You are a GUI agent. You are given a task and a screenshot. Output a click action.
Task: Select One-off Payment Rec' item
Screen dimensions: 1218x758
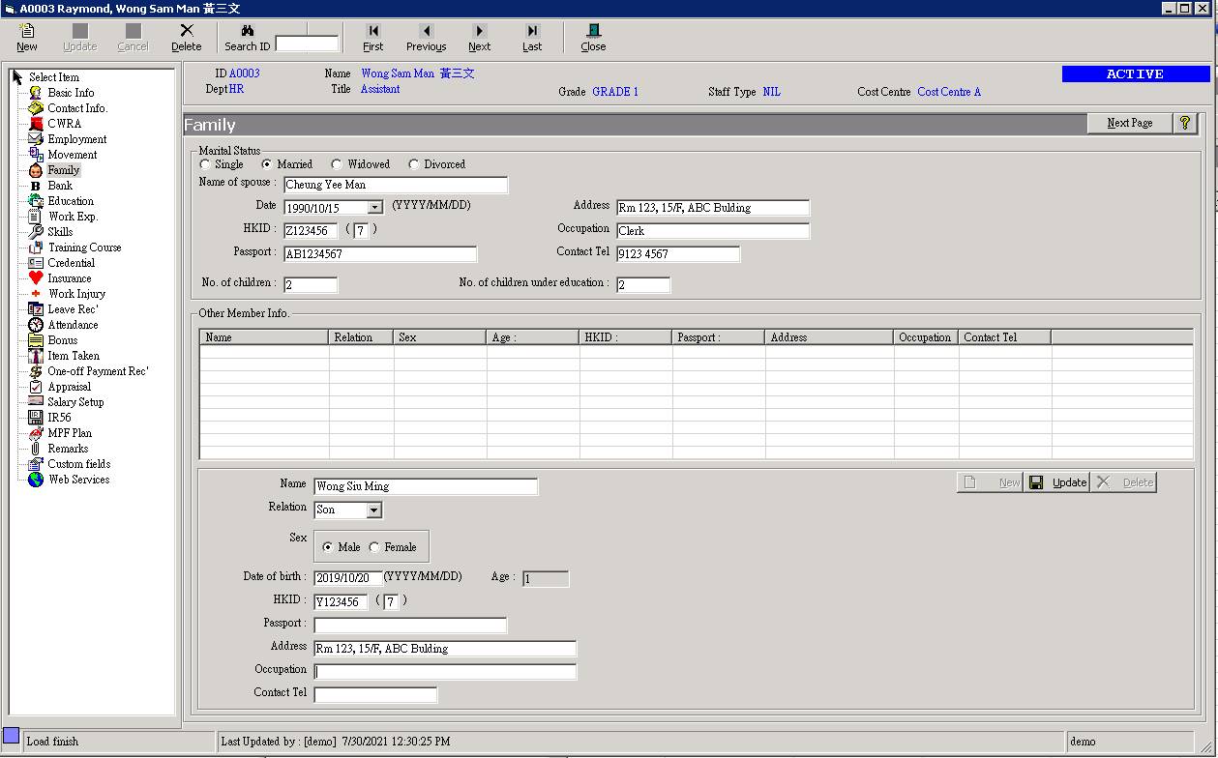click(98, 371)
